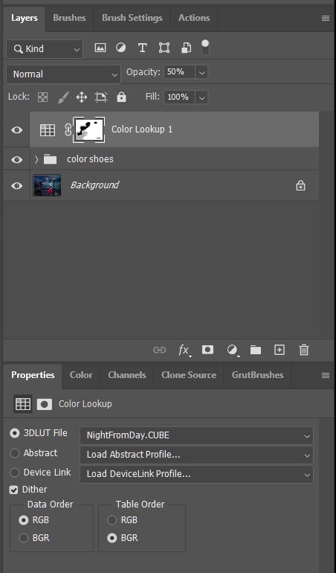This screenshot has width=336, height=573.
Task: Open the Opacity slider arrow
Action: (x=201, y=72)
